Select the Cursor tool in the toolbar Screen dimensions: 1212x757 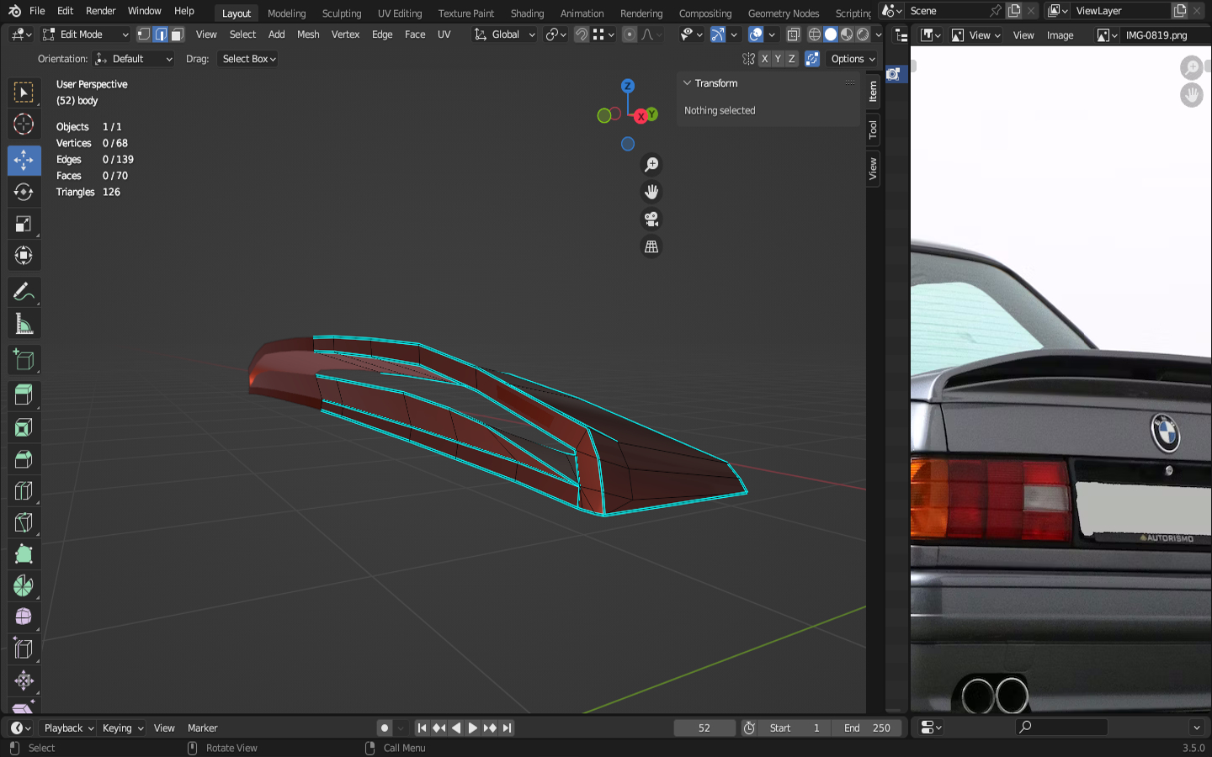tap(24, 124)
